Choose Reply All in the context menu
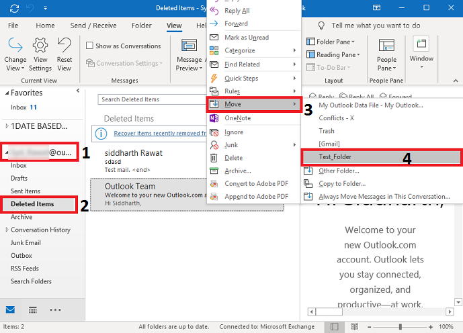 (253, 11)
